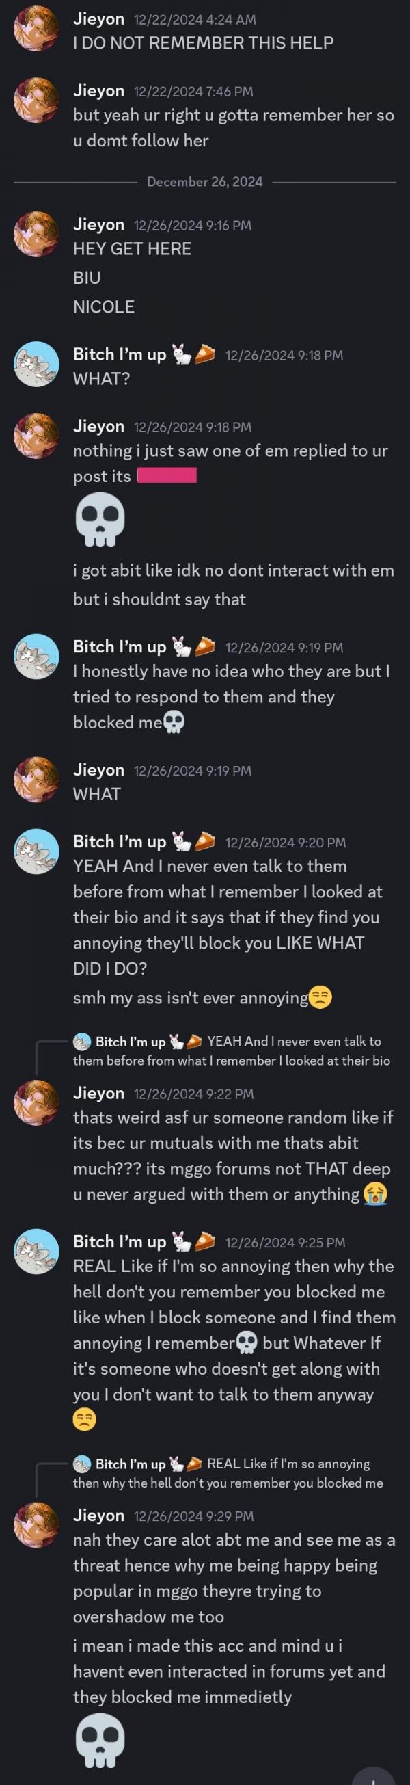
Task: Open the avatar beside the "WHAT?" message
Action: click(x=37, y=364)
